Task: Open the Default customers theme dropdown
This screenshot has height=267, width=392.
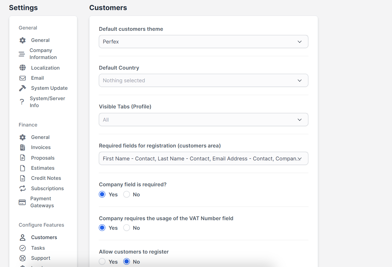Action: 204,42
